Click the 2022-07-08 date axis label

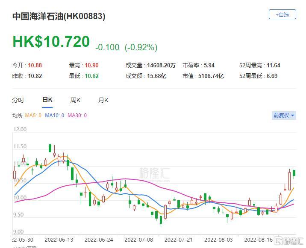[x=138, y=239]
